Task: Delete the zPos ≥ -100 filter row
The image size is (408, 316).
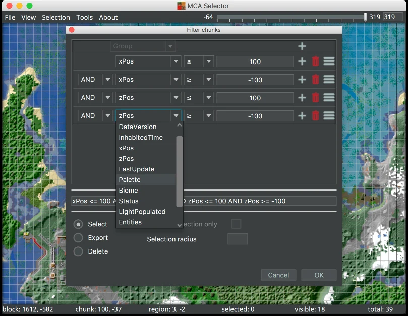Action: [315, 116]
